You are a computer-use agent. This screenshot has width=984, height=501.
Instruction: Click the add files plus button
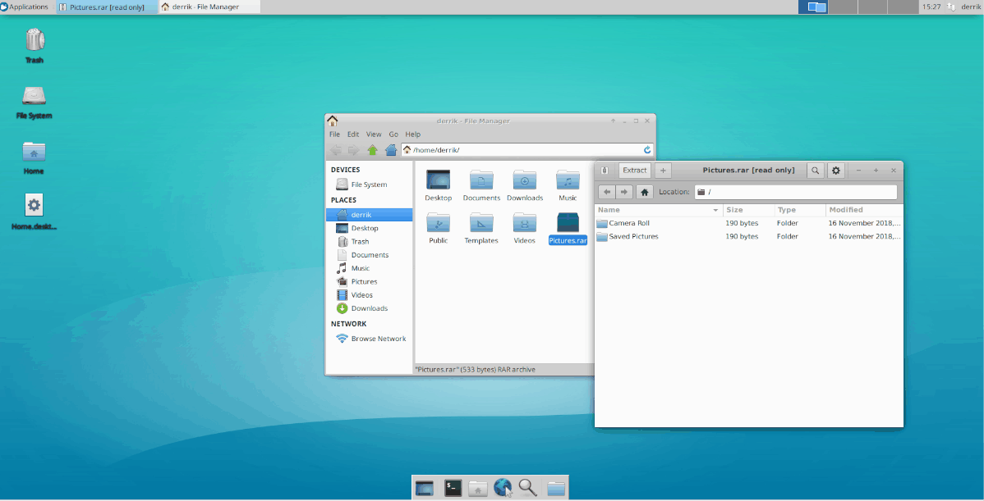(663, 171)
